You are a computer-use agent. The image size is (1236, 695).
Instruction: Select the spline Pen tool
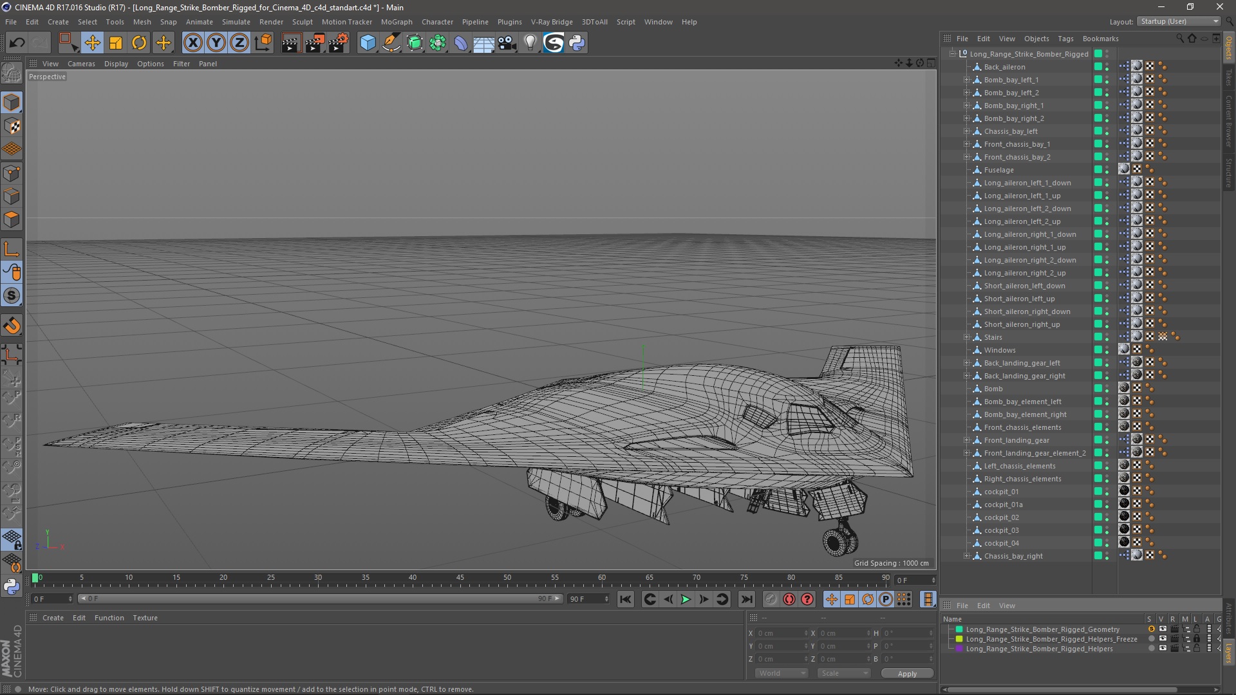pos(391,43)
